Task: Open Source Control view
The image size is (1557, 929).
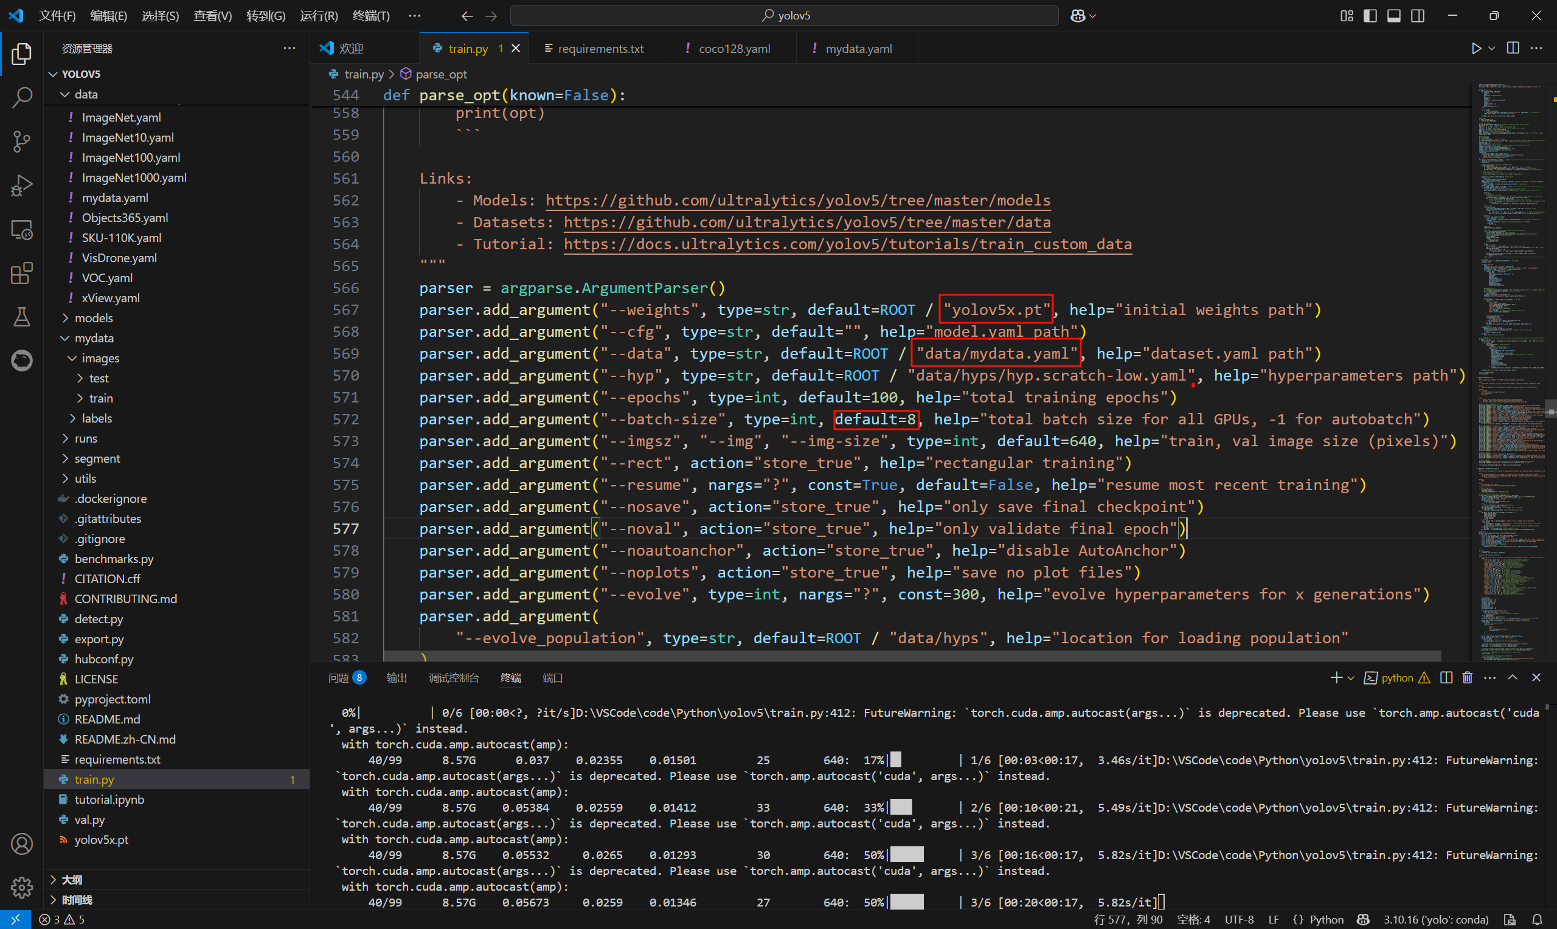Action: (x=22, y=141)
